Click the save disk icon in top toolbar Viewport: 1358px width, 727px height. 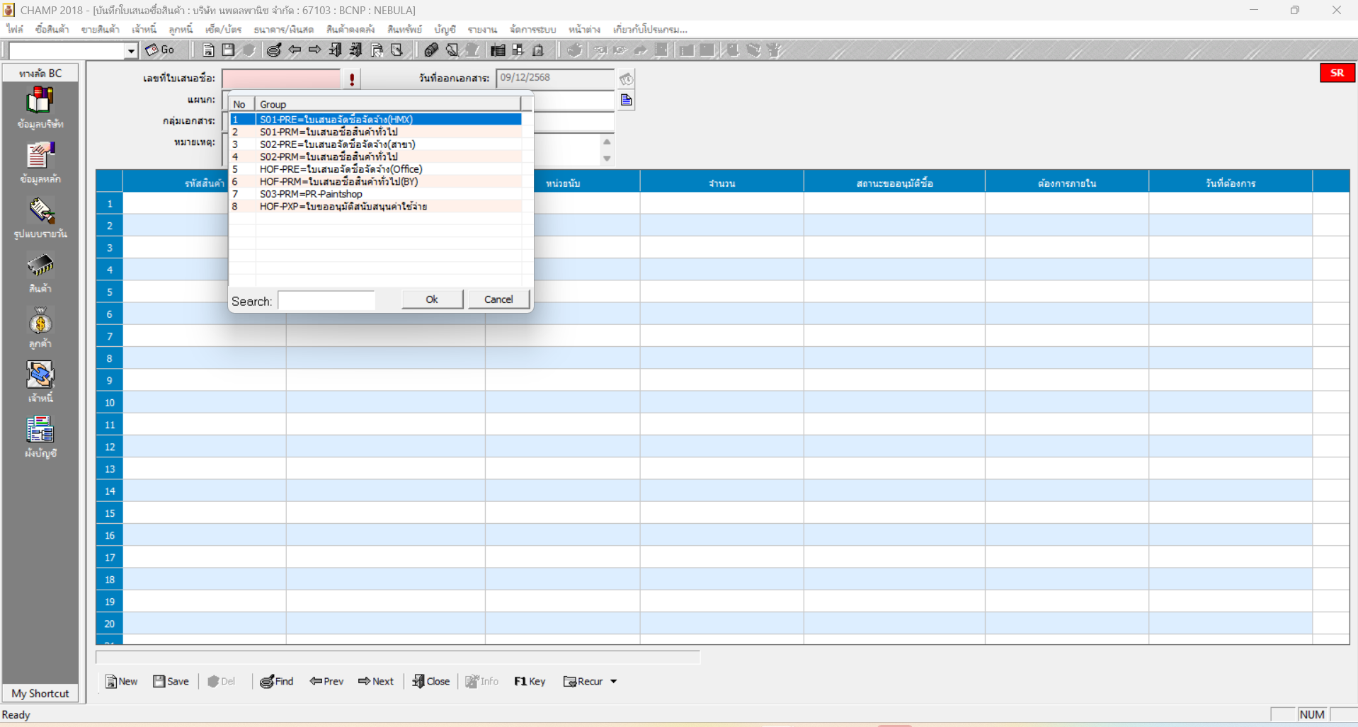click(228, 50)
